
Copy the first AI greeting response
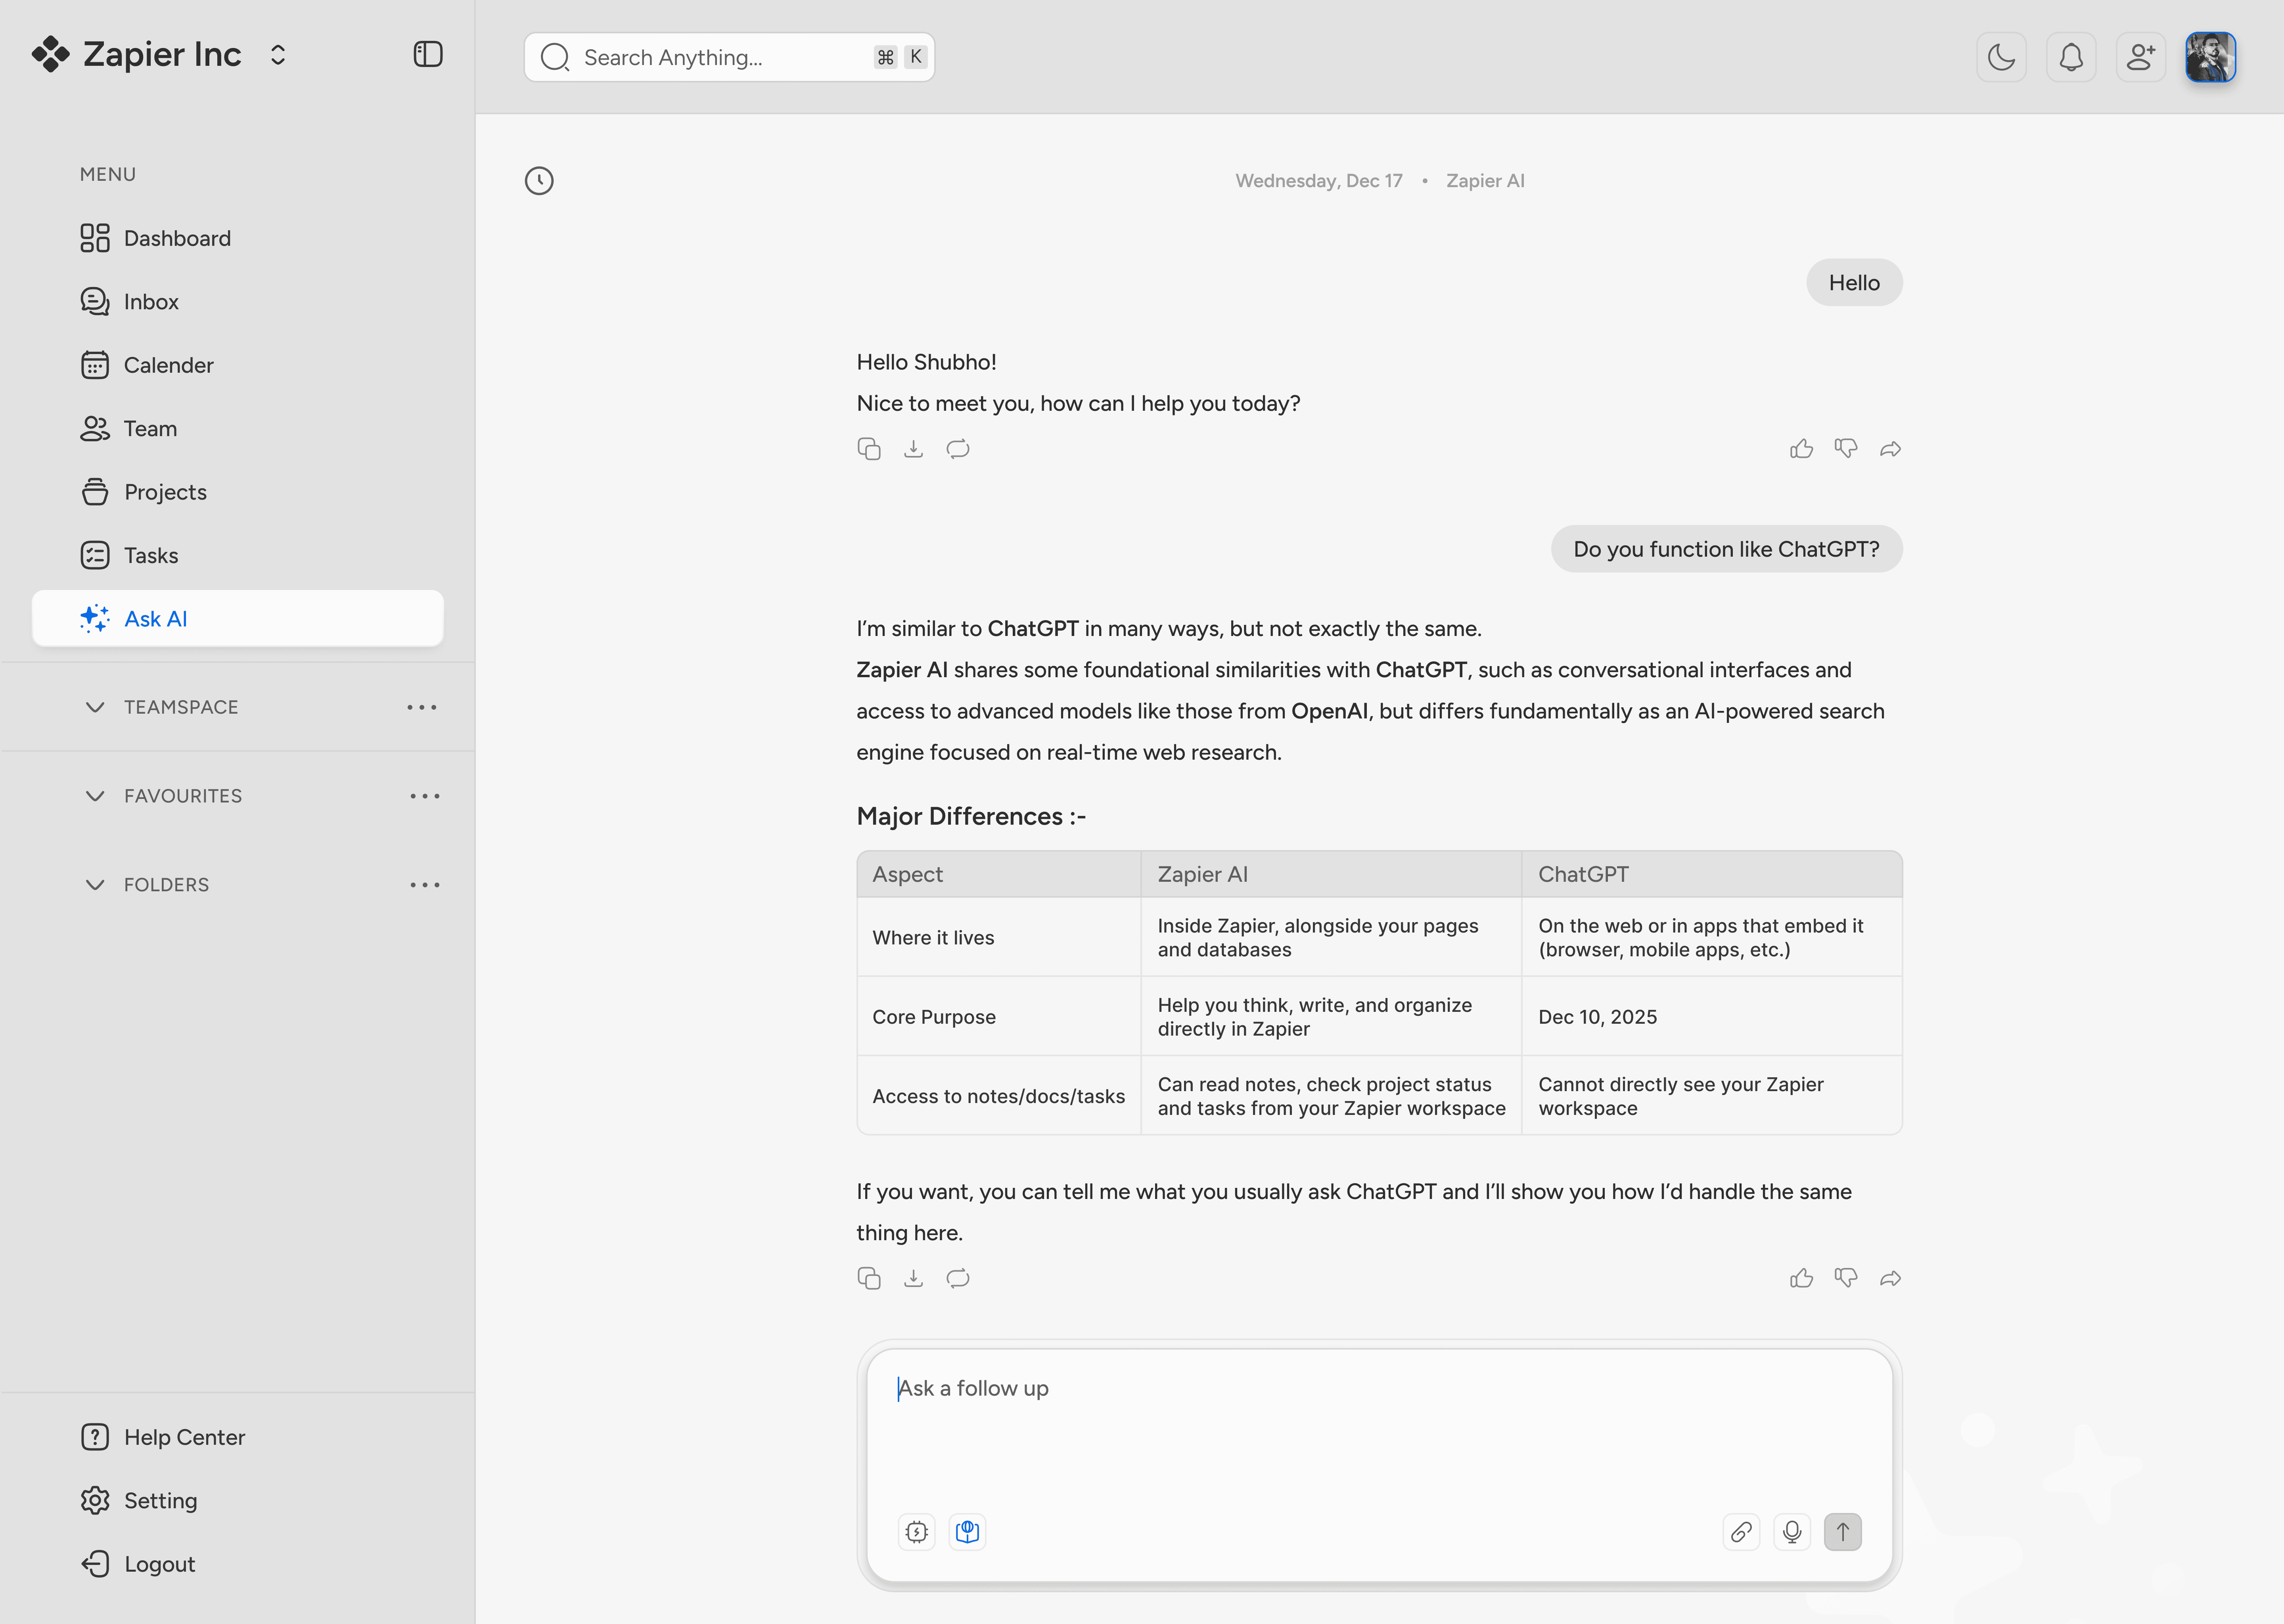pos(869,449)
